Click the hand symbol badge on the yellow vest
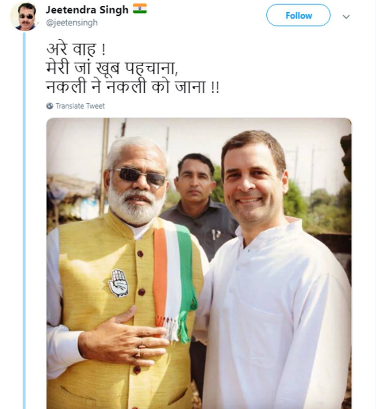376x409 pixels. (x=118, y=283)
